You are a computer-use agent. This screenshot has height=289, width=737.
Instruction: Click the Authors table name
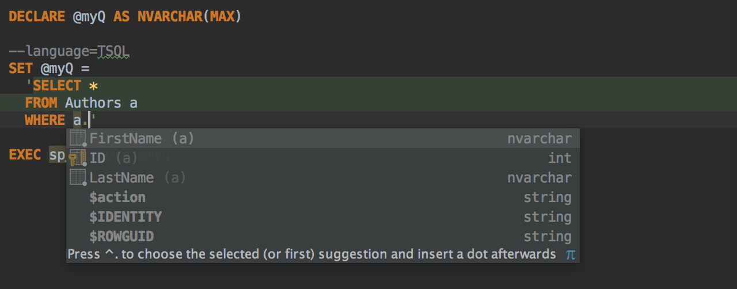[x=93, y=103]
